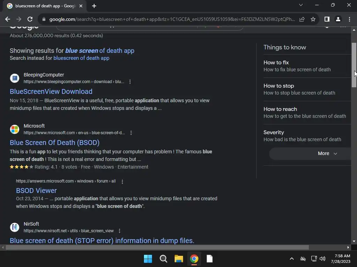
Task: Open a new browser tab
Action: (x=94, y=6)
